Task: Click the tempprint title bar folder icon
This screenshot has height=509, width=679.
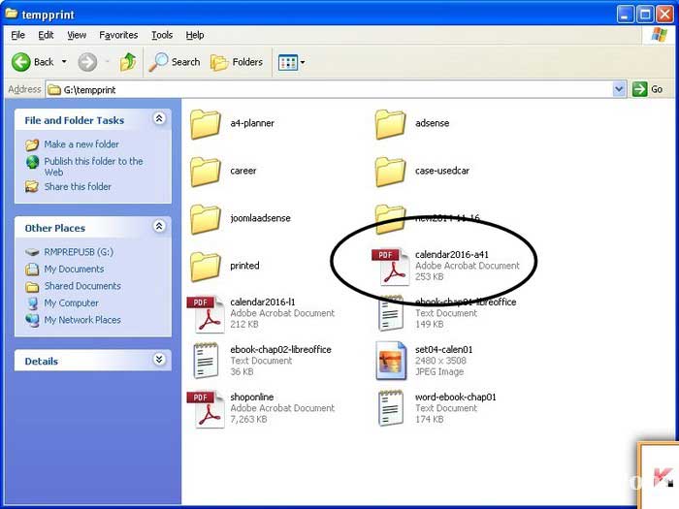Action: click(12, 14)
